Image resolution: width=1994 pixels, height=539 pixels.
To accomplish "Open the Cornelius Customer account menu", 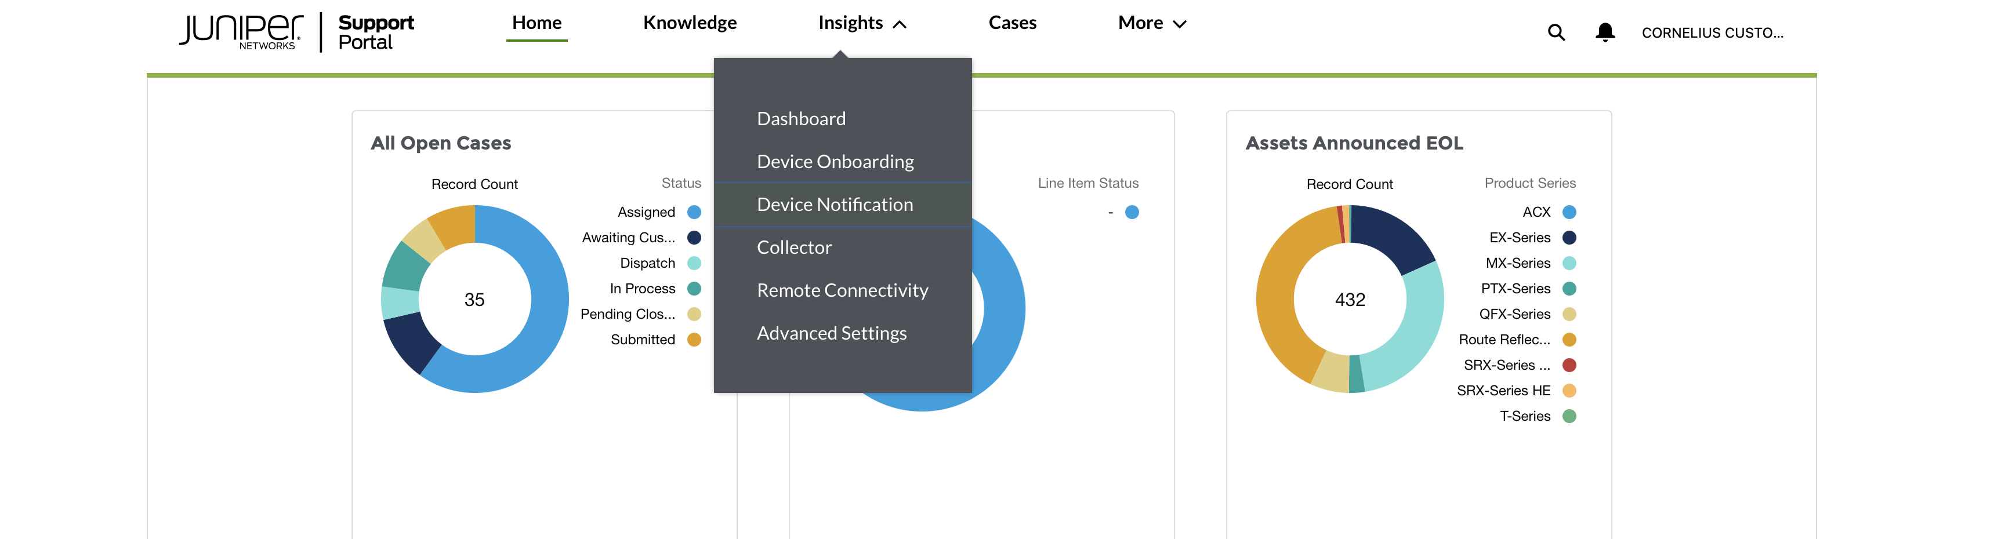I will pyautogui.click(x=1713, y=32).
